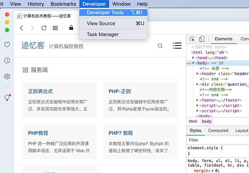Expand the margin property triangle
Image resolution: width=249 pixels, height=173 pixels.
pyautogui.click(x=212, y=171)
